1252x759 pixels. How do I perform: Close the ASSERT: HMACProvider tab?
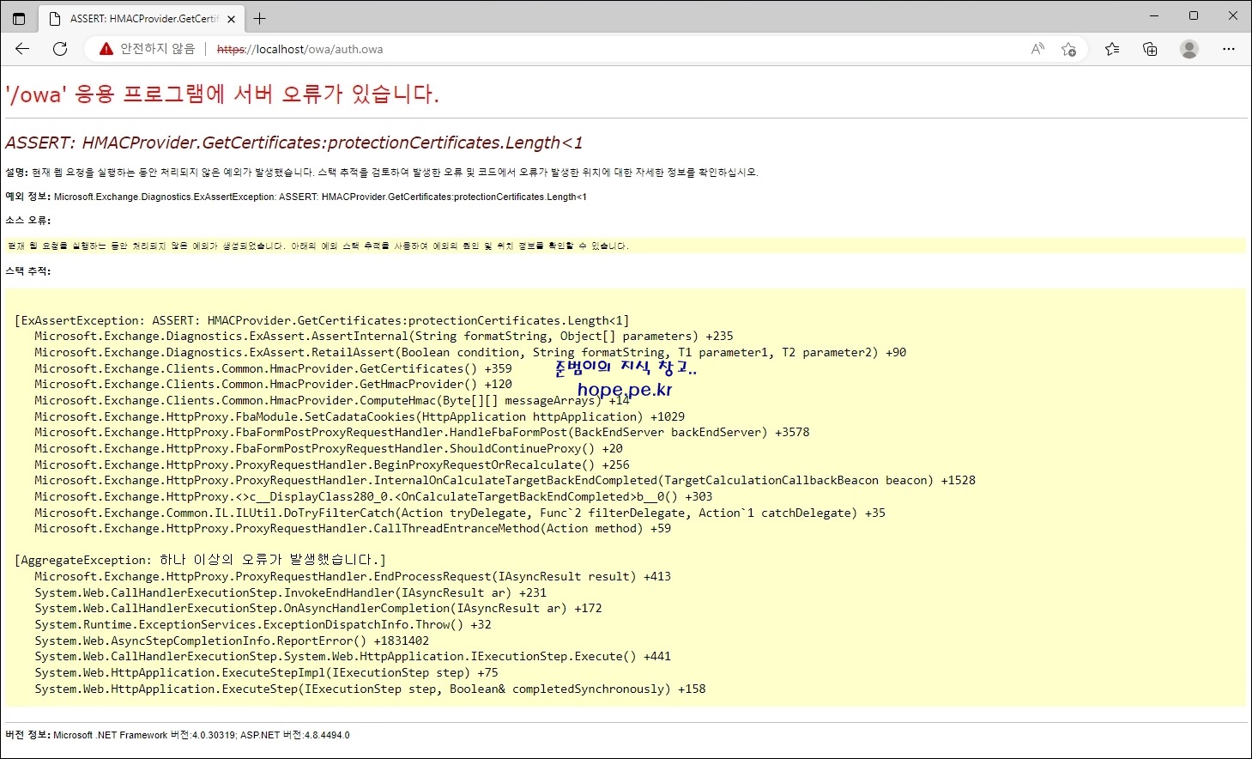point(231,19)
